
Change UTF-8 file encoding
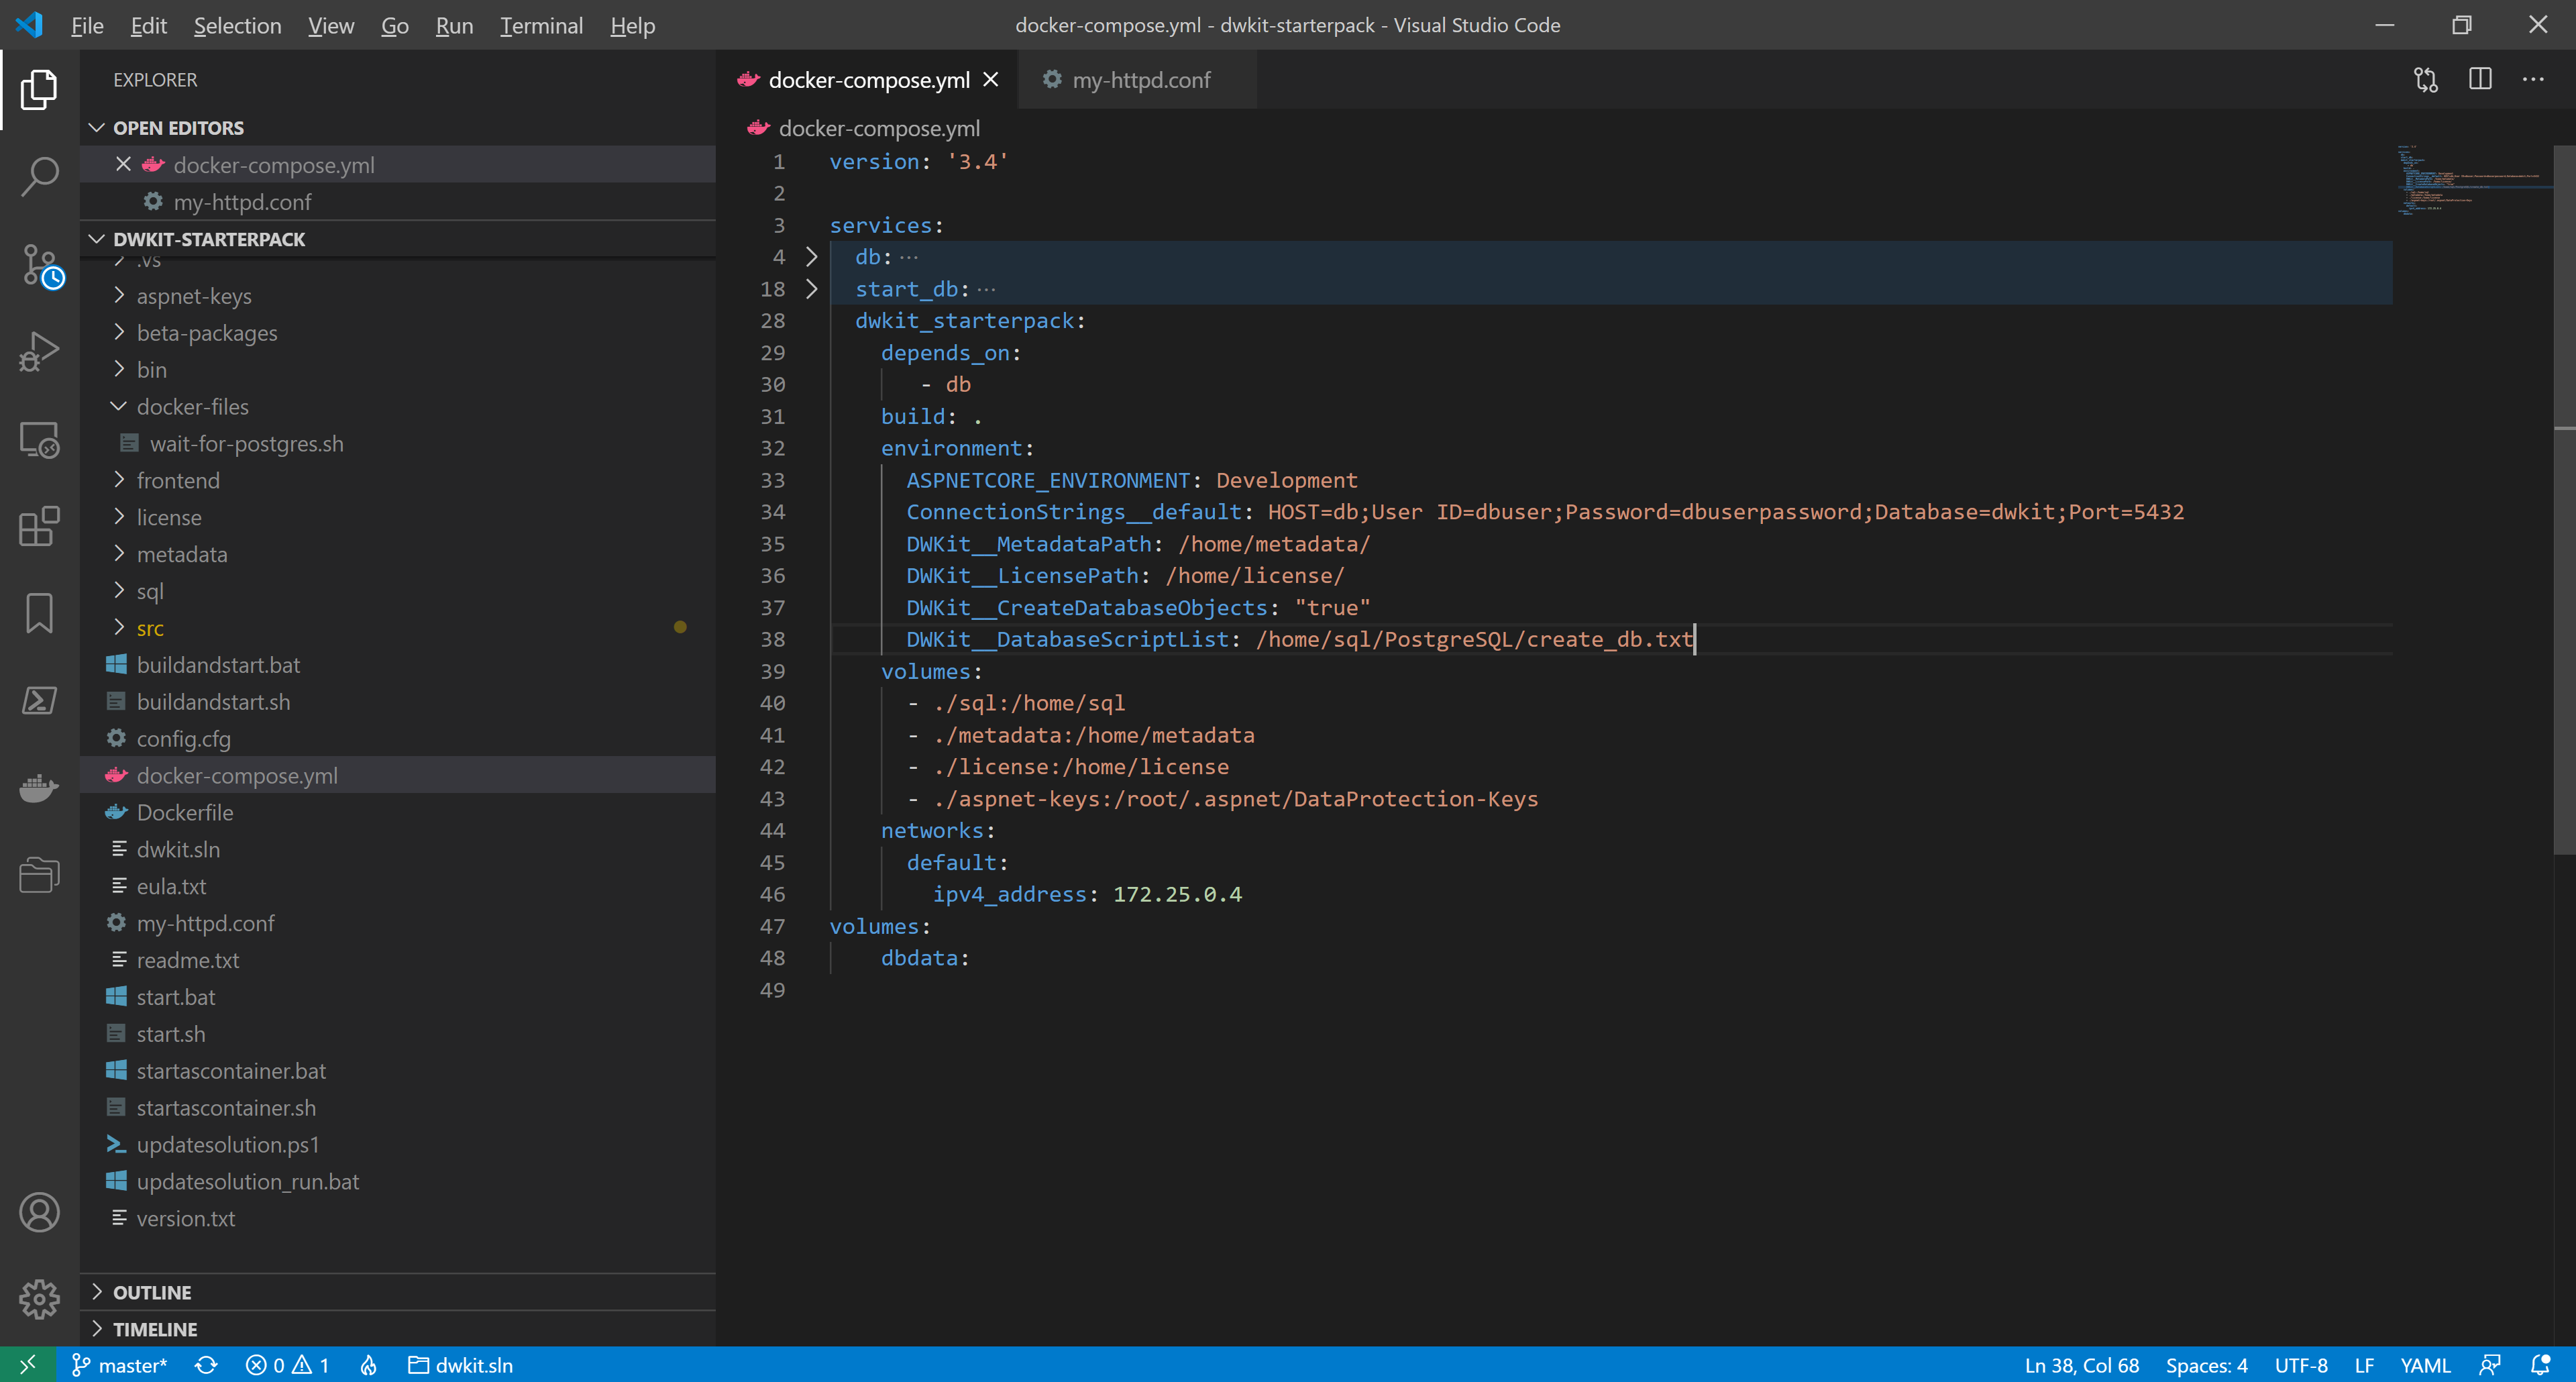(2301, 1365)
